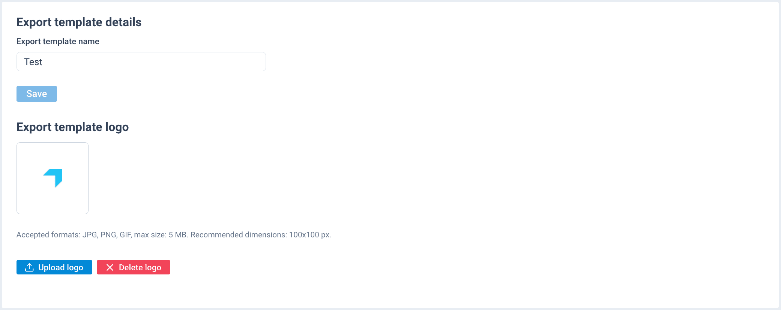The image size is (781, 310).
Task: Save the export template details
Action: [37, 94]
